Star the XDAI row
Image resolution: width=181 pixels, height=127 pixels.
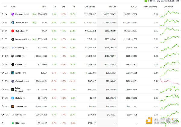pos(3,123)
